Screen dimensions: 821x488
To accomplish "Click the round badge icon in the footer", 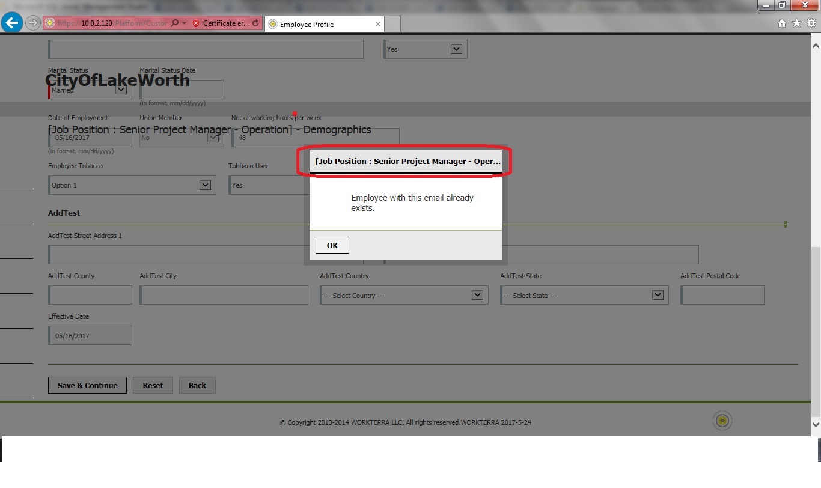I will [722, 421].
